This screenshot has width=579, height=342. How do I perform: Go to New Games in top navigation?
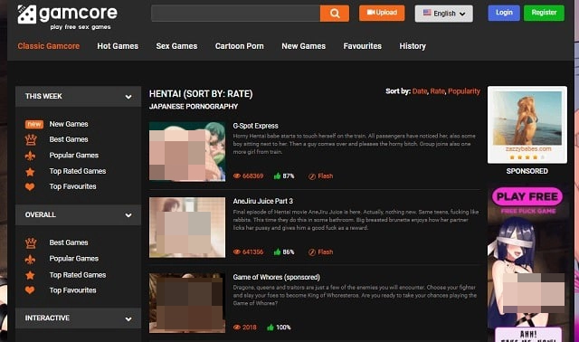304,46
